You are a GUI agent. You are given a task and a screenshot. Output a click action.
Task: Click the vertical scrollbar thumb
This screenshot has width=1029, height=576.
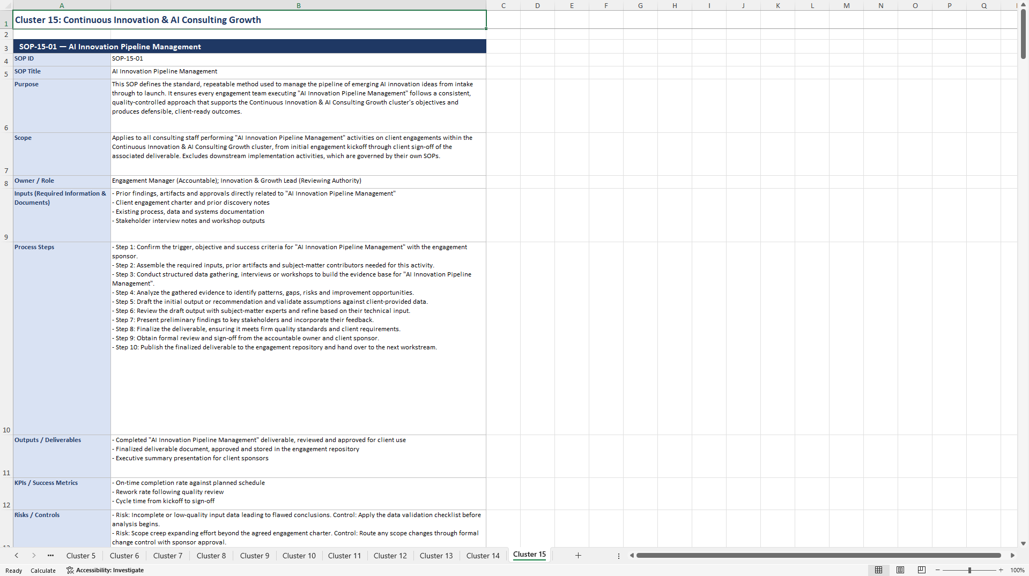click(1023, 33)
